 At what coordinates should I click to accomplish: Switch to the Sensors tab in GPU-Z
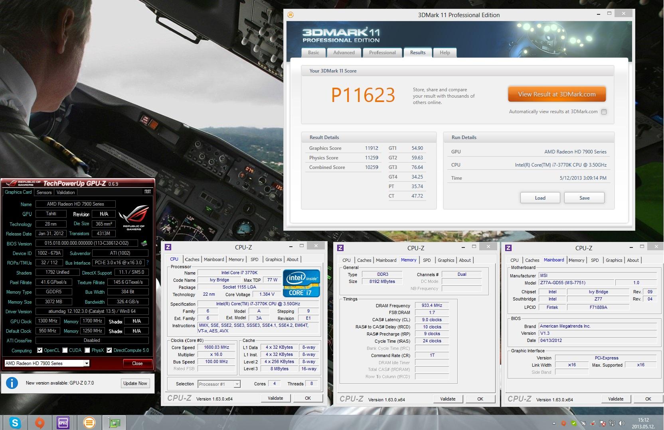44,192
